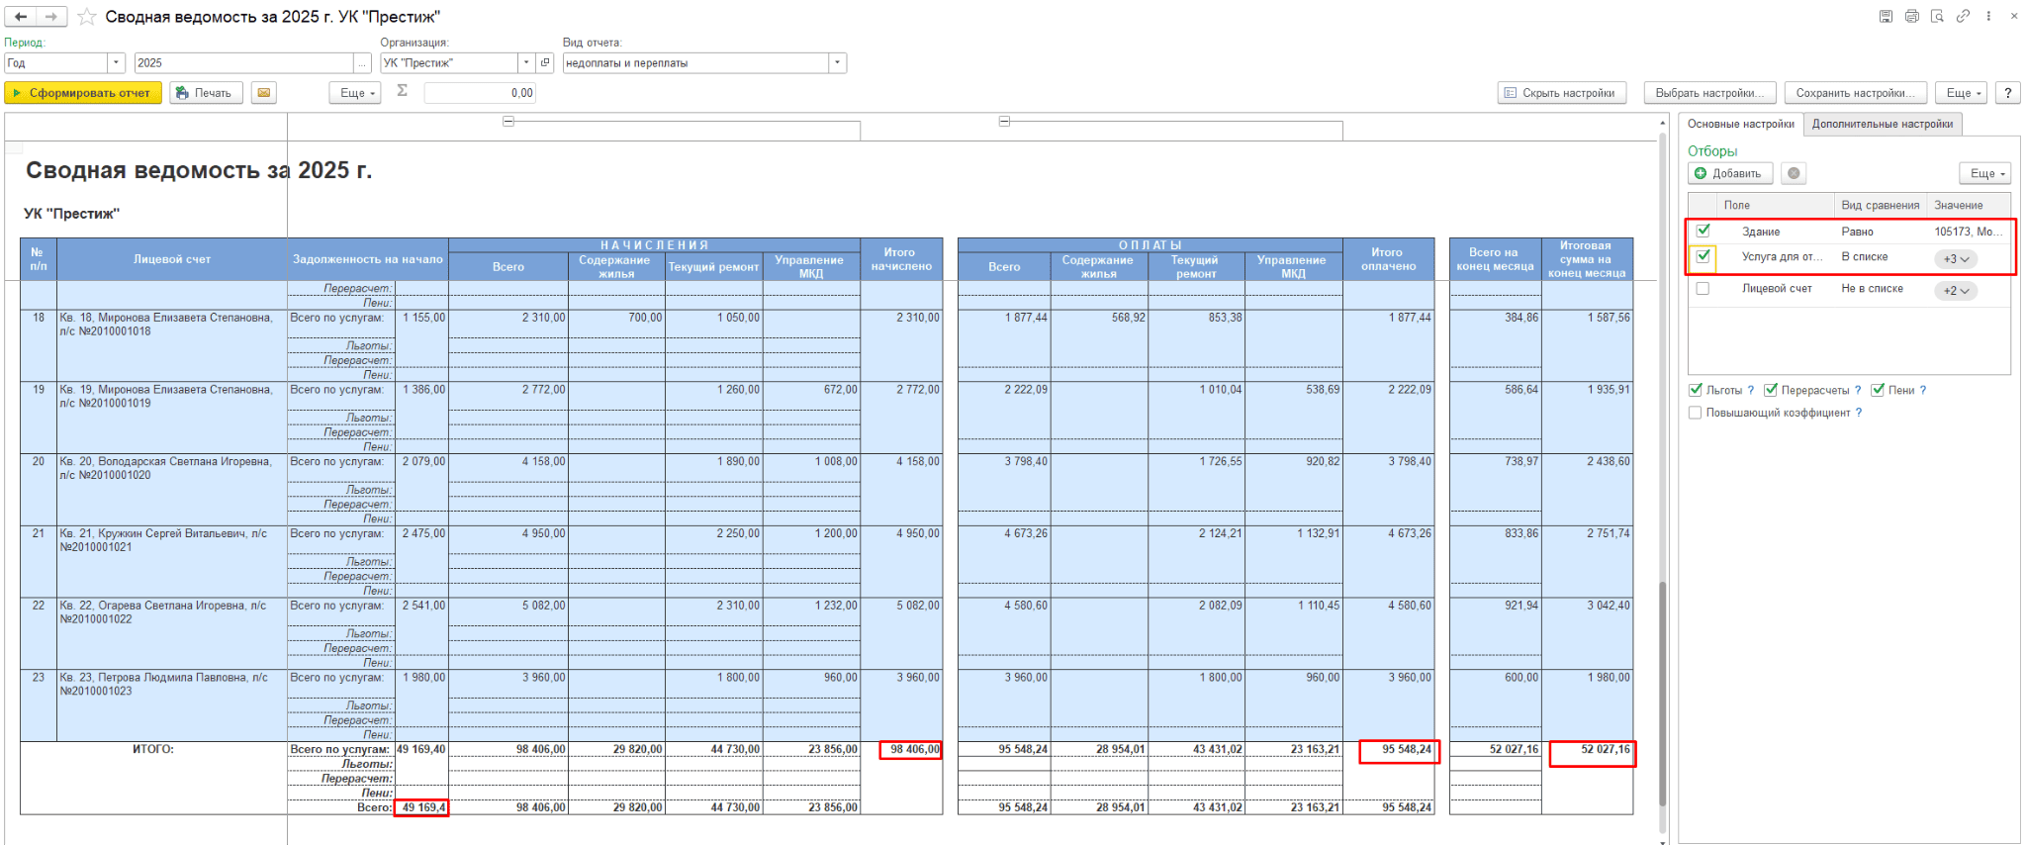Uncheck the Здание filter checkbox
Screen dimensions: 2026x845
(1704, 231)
